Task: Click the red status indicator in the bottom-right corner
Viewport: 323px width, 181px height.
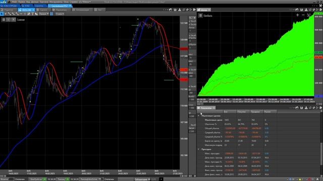Action: (x=310, y=179)
